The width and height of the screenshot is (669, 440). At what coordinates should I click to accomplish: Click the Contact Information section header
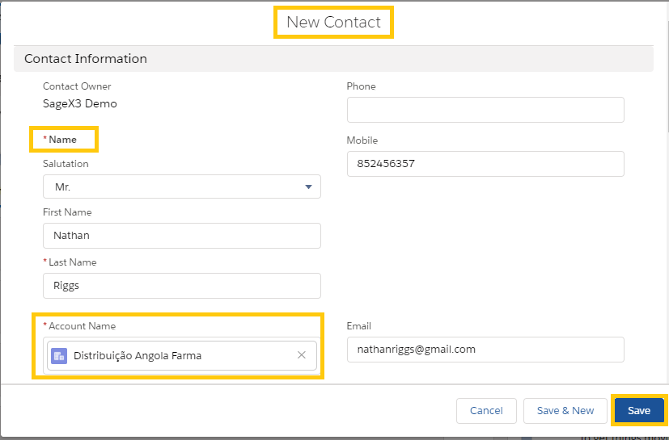333,59
